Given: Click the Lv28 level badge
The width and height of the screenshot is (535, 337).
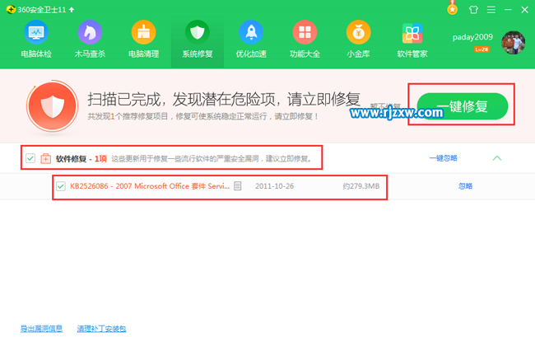Looking at the screenshot, I should click(481, 49).
